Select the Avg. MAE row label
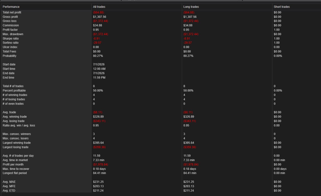Viewport: 321px width, 196px height. tap(10, 182)
